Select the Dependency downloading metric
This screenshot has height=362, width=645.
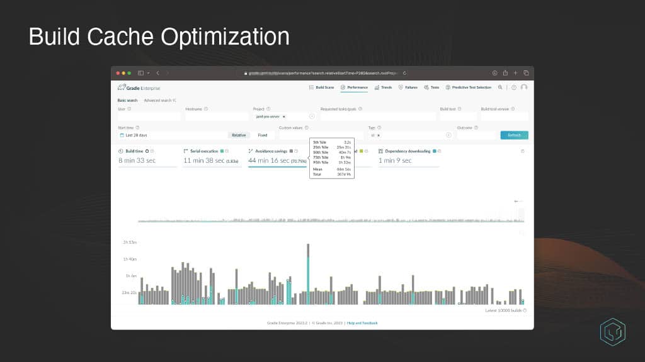click(409, 157)
